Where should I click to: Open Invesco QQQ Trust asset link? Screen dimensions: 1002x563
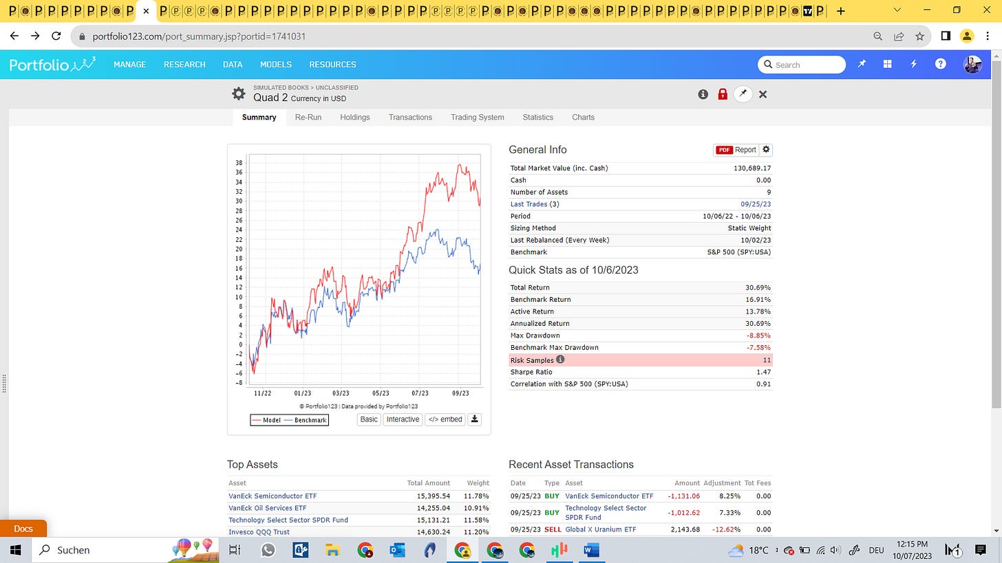pyautogui.click(x=259, y=532)
